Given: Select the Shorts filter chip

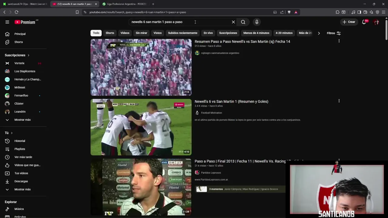Looking at the screenshot, I should (110, 33).
